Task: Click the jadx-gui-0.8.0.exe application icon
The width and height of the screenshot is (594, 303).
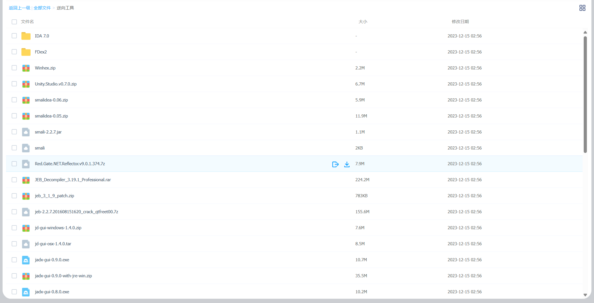Action: (26, 292)
